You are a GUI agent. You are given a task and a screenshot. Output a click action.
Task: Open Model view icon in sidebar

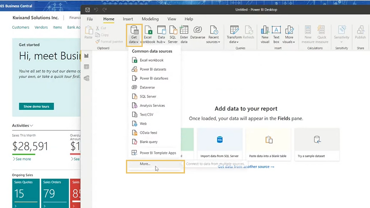(86, 78)
